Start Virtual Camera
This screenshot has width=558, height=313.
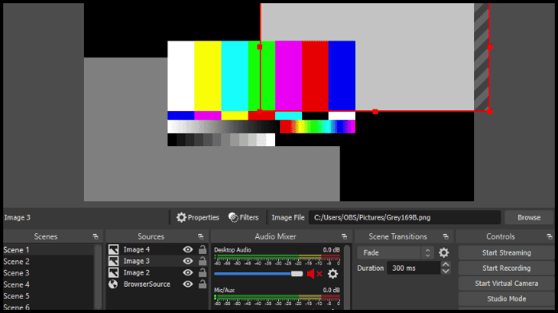[x=506, y=283]
